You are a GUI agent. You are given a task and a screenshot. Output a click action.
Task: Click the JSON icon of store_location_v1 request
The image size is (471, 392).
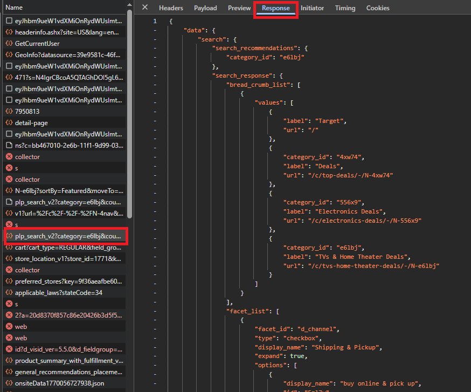coord(9,258)
